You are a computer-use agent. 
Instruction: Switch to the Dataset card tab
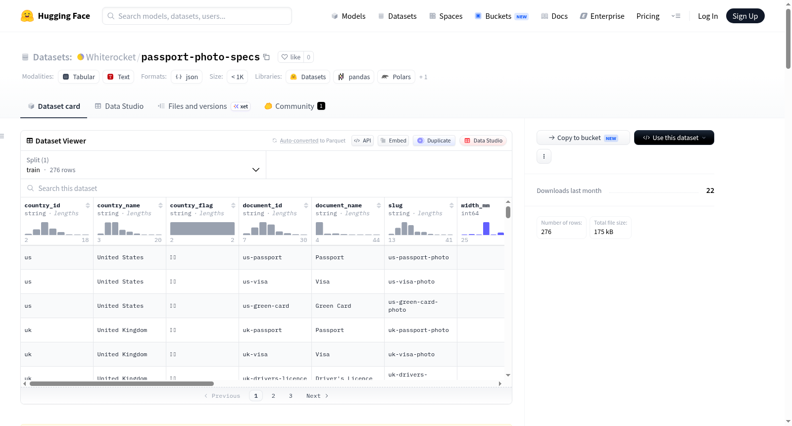53,106
